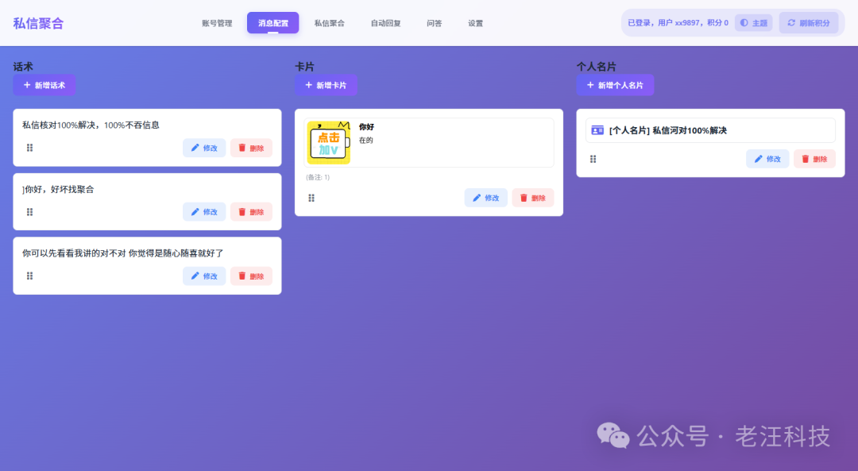Delete the 你好，好坏找聚合 script
Screen dimensions: 858x471
pos(251,212)
